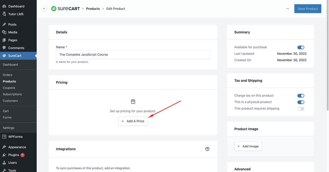Disable Available for purchase toggle

click(x=301, y=47)
